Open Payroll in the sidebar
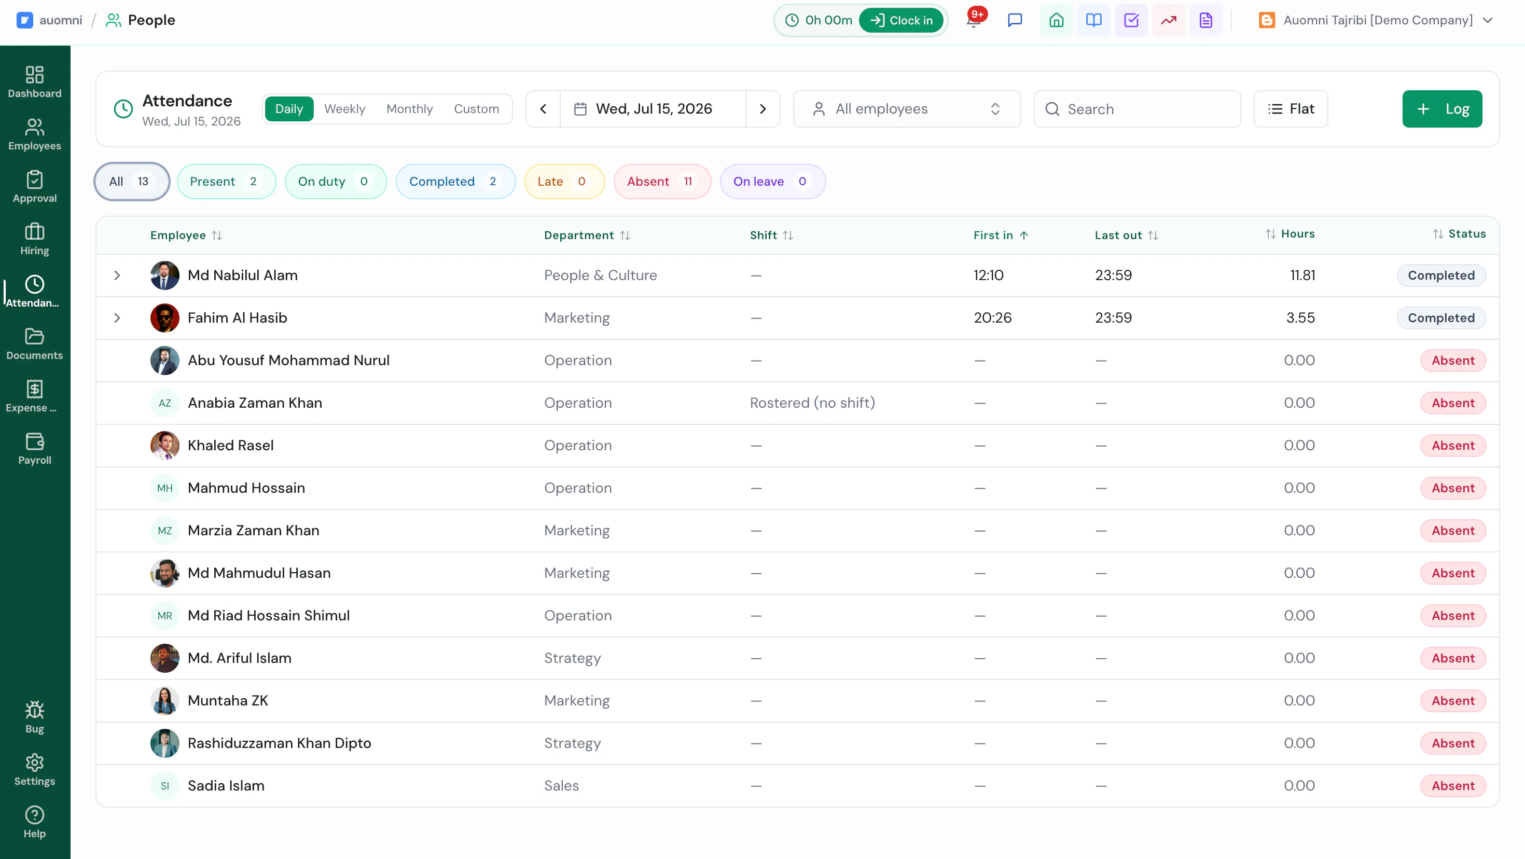This screenshot has height=859, width=1525. pyautogui.click(x=34, y=449)
